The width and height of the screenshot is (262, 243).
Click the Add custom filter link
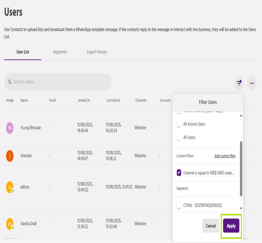pos(225,156)
